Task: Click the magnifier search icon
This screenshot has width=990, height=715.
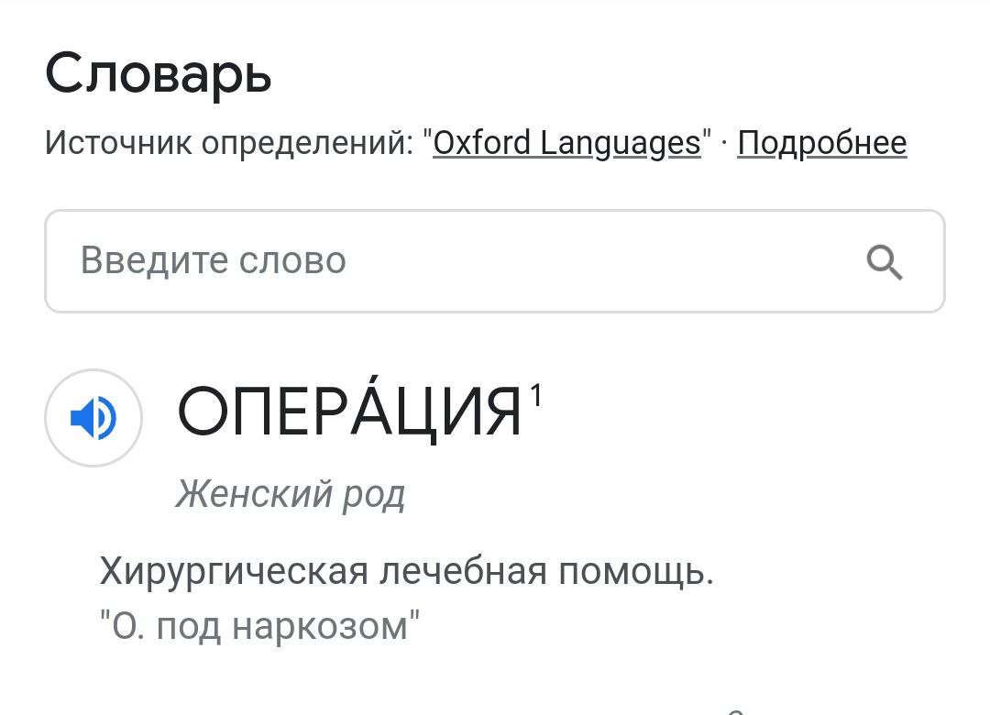Action: coord(885,263)
